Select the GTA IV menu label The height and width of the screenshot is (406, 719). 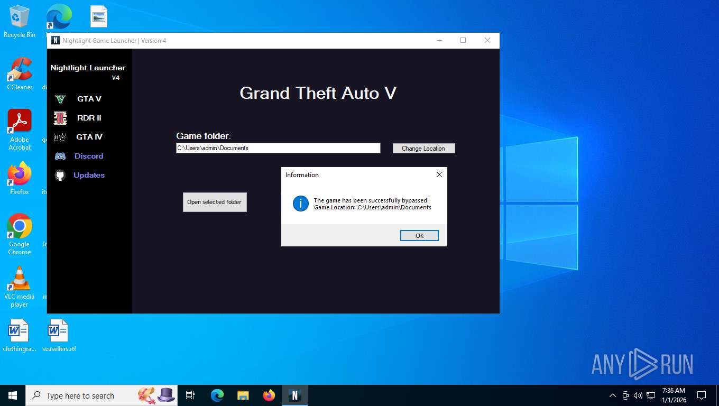click(89, 137)
